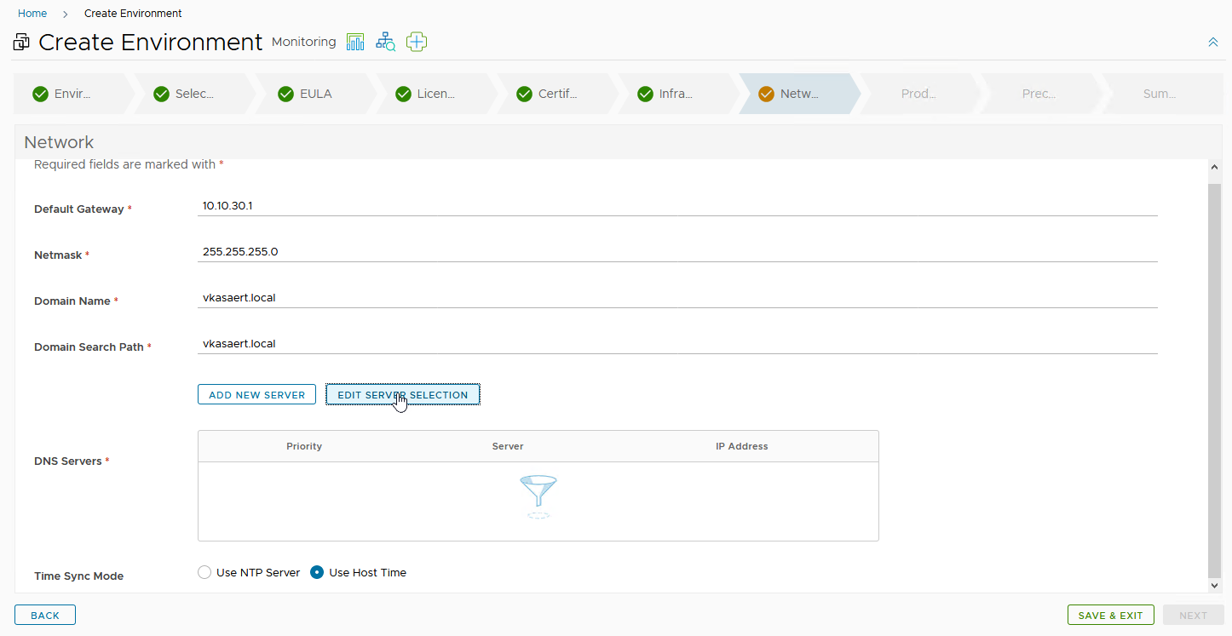Click the Add New Server button
The width and height of the screenshot is (1232, 636).
[x=256, y=395]
